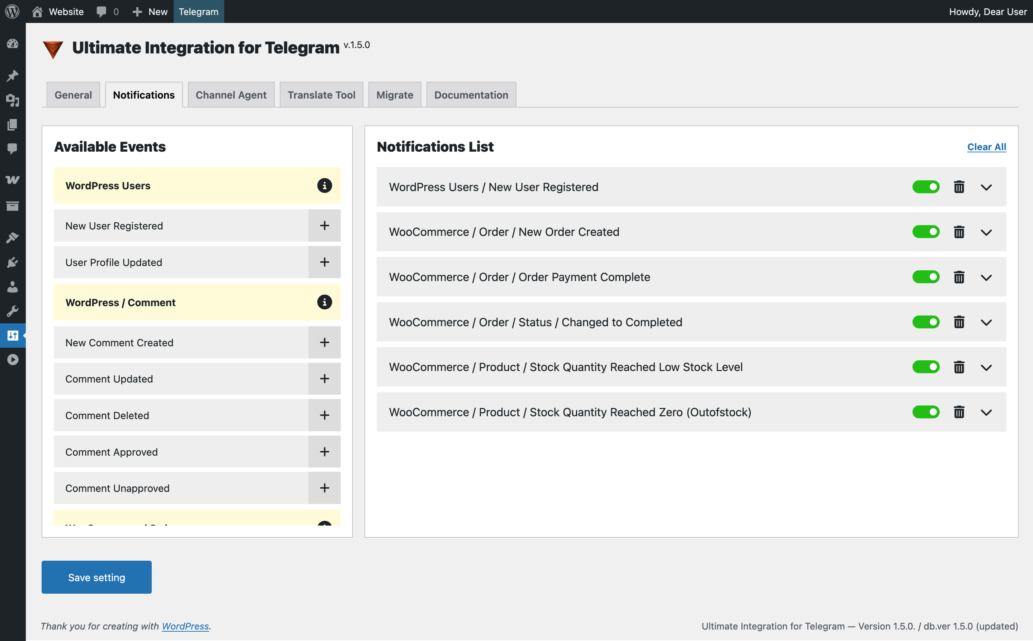Screen dimensions: 1033x641
Task: Delete the Reached Zero (Outofstock) notification
Action: (x=959, y=412)
